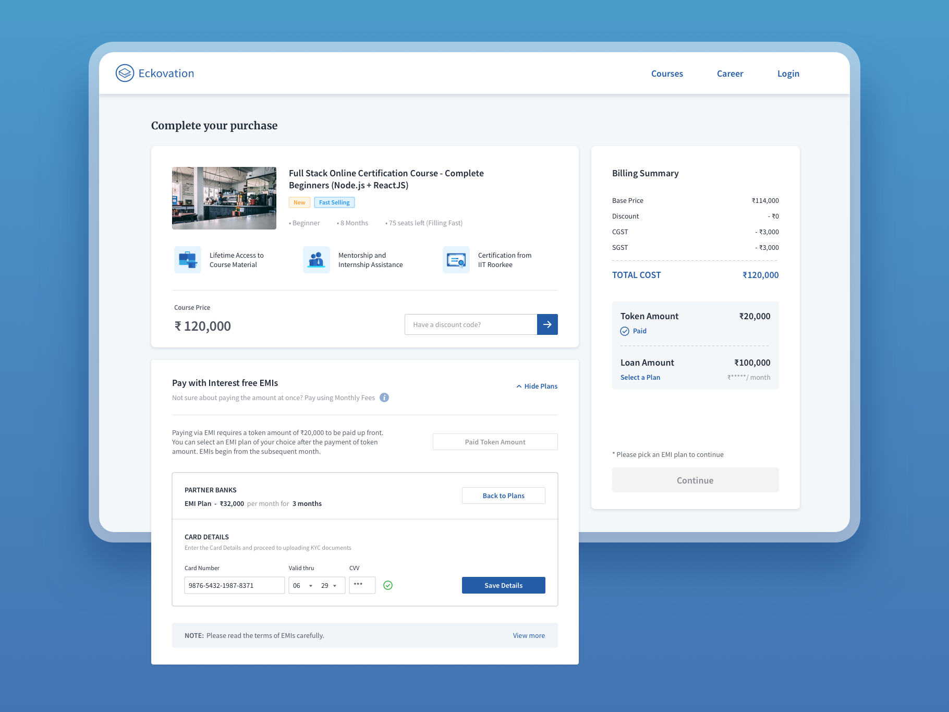949x712 pixels.
Task: Click the ₹20,000 token amount value
Action: click(755, 316)
